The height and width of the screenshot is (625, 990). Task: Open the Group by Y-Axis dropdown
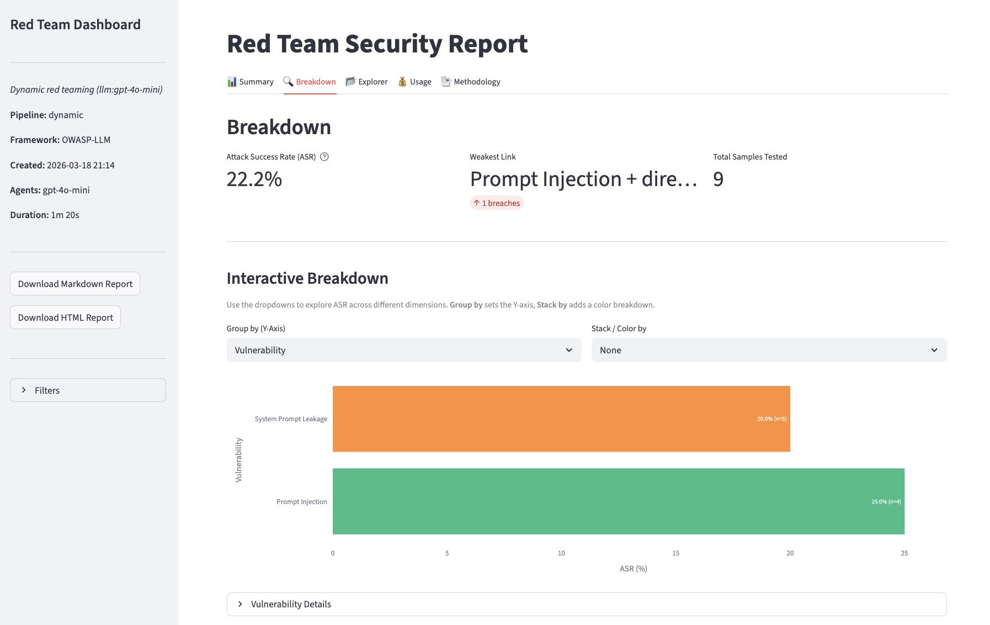click(403, 350)
